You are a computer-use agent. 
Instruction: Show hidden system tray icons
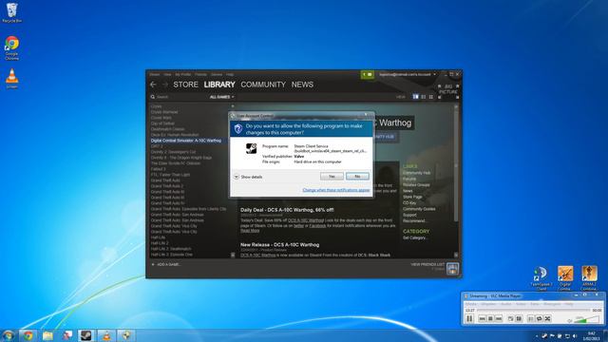coord(537,336)
